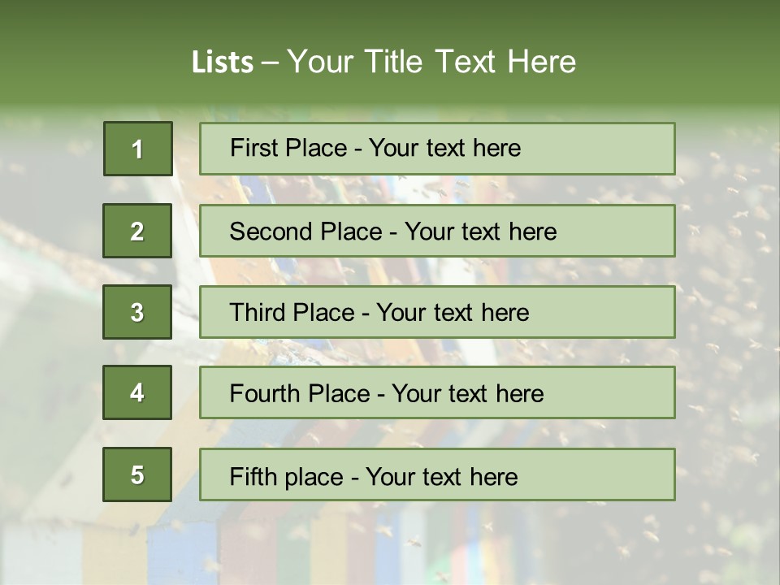Select the number 3 box
Screen dimensions: 780x585
coord(137,312)
